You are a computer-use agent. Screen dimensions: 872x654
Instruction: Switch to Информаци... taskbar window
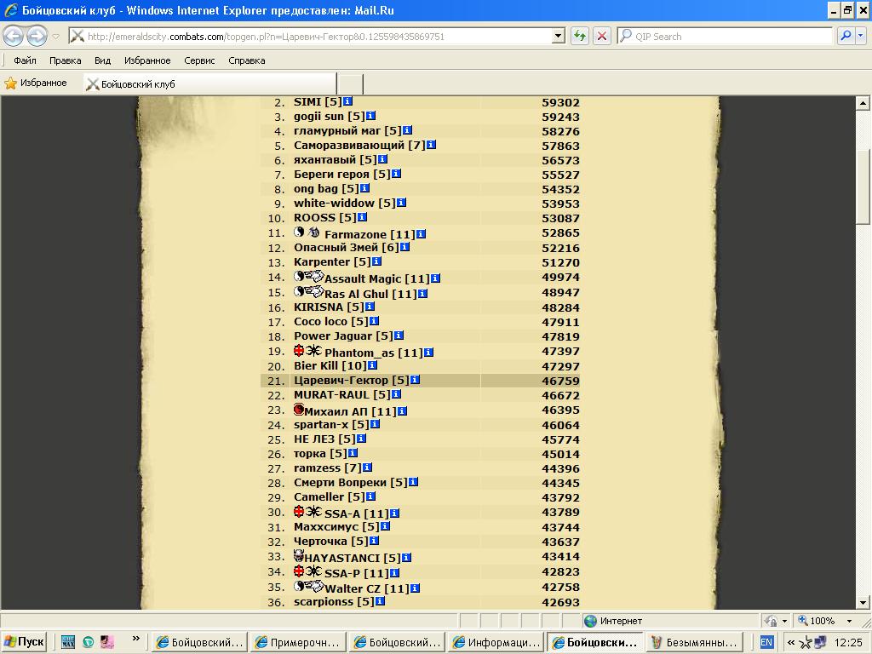tap(496, 642)
